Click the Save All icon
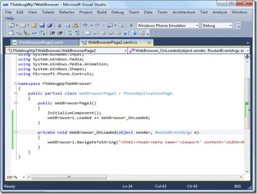Screen dimensions: 257x194 click(x=50, y=26)
